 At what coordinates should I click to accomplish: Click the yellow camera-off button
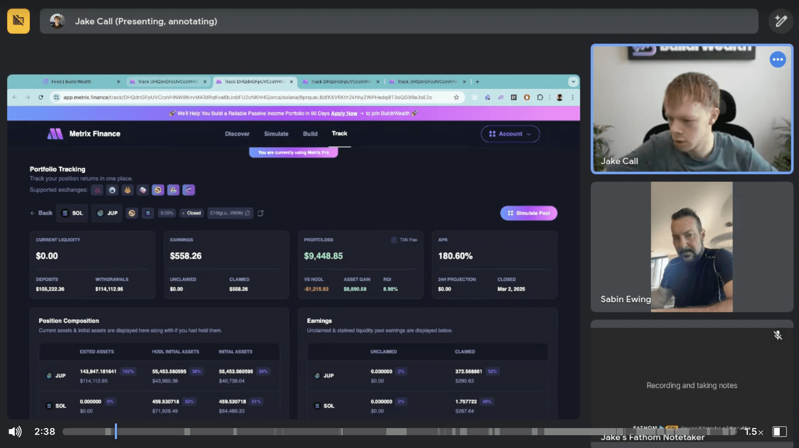[x=19, y=21]
